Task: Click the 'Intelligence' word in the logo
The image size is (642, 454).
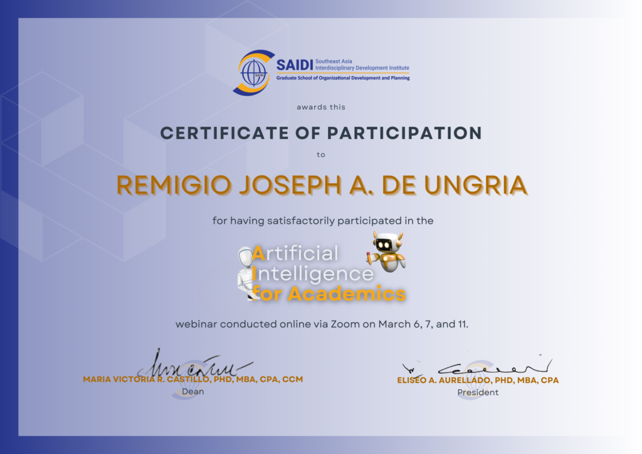Action: pyautogui.click(x=316, y=273)
